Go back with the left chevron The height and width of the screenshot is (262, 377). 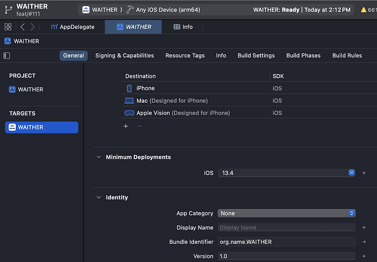[22, 27]
